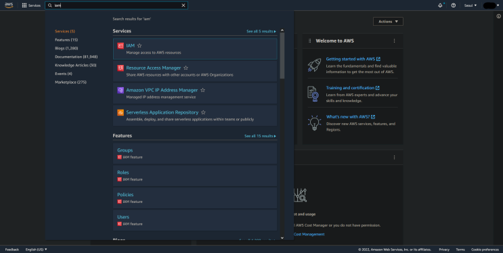
Task: Open the Feedback link in footer
Action: [12, 250]
